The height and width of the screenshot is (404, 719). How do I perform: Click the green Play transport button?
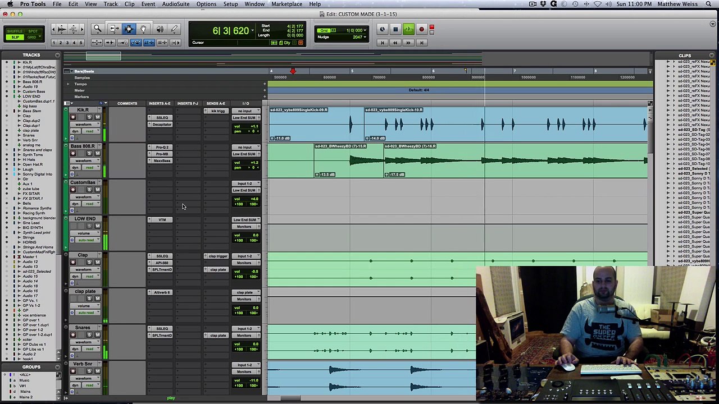point(408,29)
